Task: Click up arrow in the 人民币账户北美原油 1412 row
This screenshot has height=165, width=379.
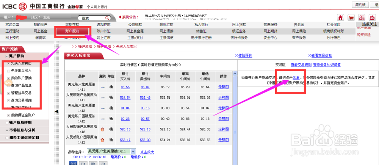Action: [102, 129]
